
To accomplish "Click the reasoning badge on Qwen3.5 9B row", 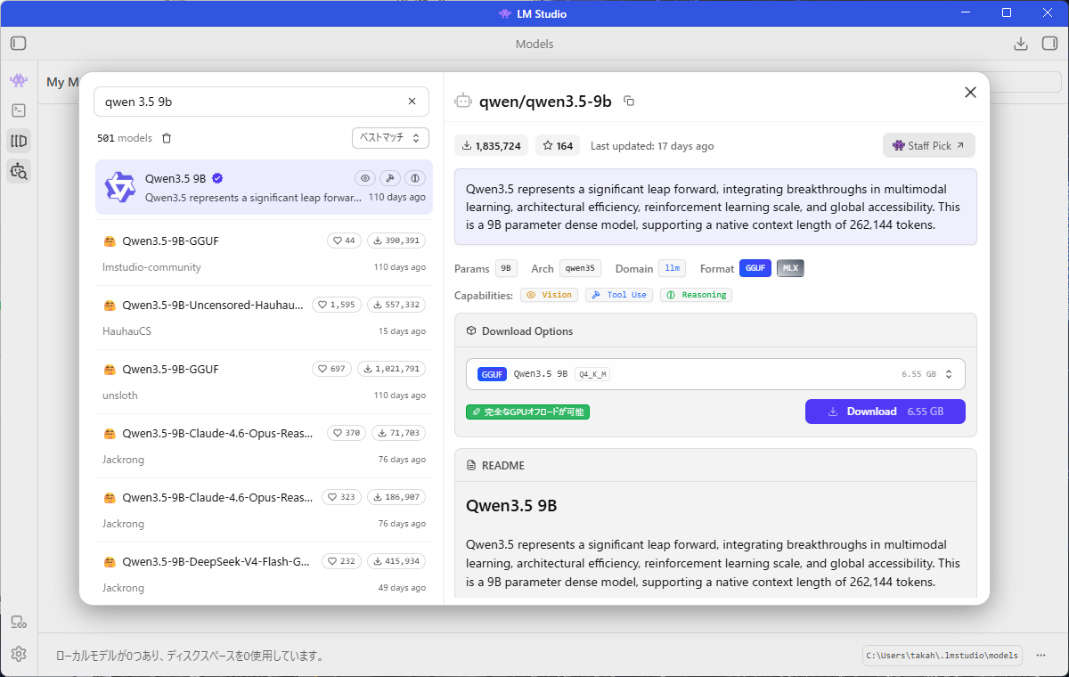I will point(415,178).
